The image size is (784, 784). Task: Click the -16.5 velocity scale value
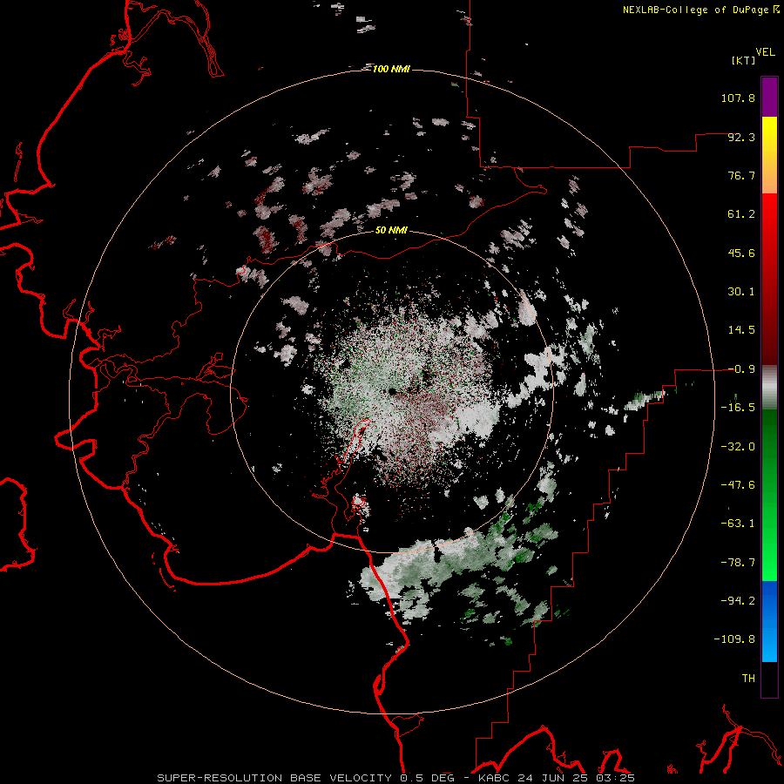point(738,408)
